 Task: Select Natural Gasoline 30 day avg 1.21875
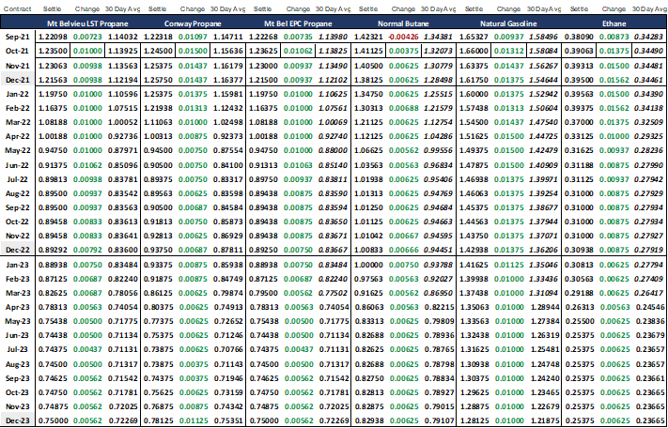click(545, 420)
